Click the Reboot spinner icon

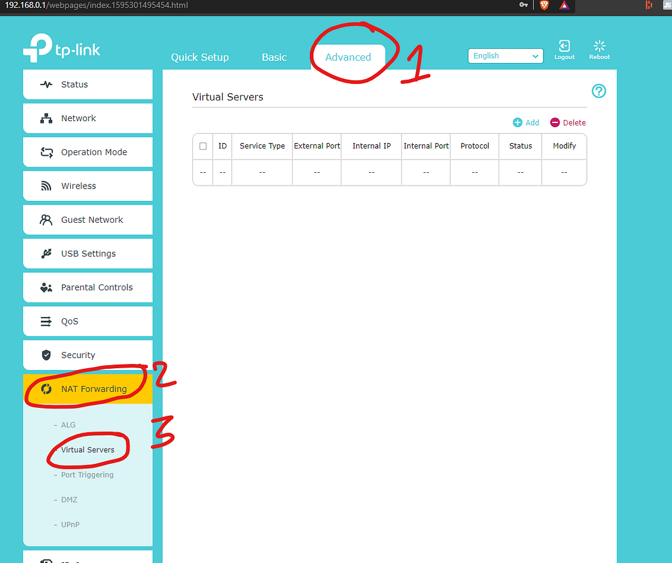(599, 46)
